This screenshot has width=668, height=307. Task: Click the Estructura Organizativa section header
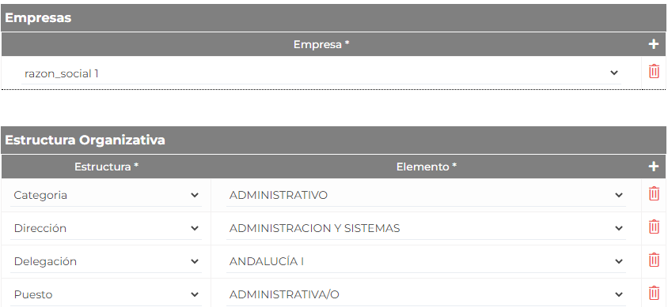(333, 140)
